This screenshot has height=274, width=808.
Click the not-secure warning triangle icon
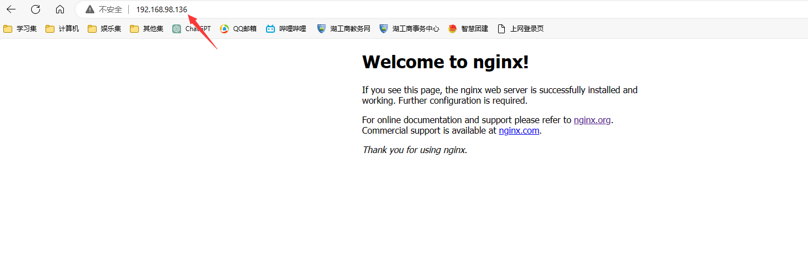point(90,9)
